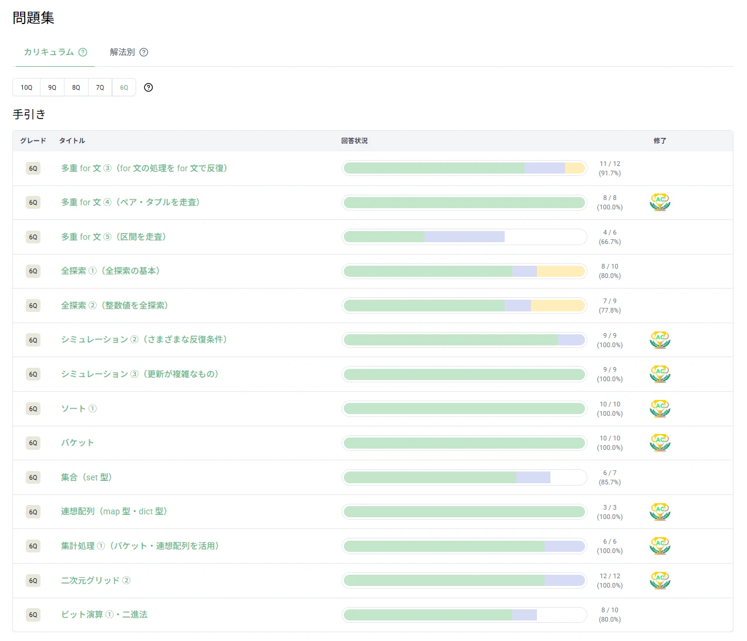Select the 10Q grade filter
This screenshot has height=641, width=747.
pos(26,87)
